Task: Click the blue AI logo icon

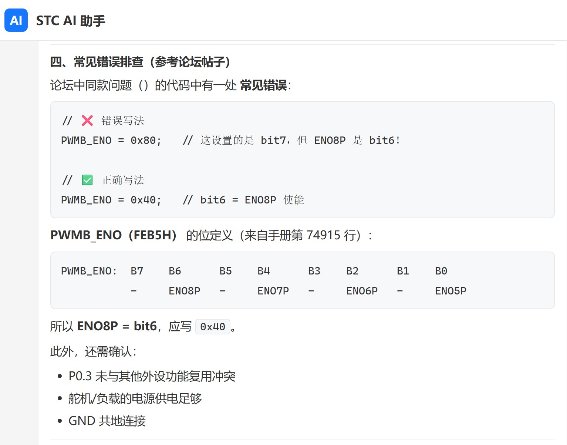Action: [16, 20]
